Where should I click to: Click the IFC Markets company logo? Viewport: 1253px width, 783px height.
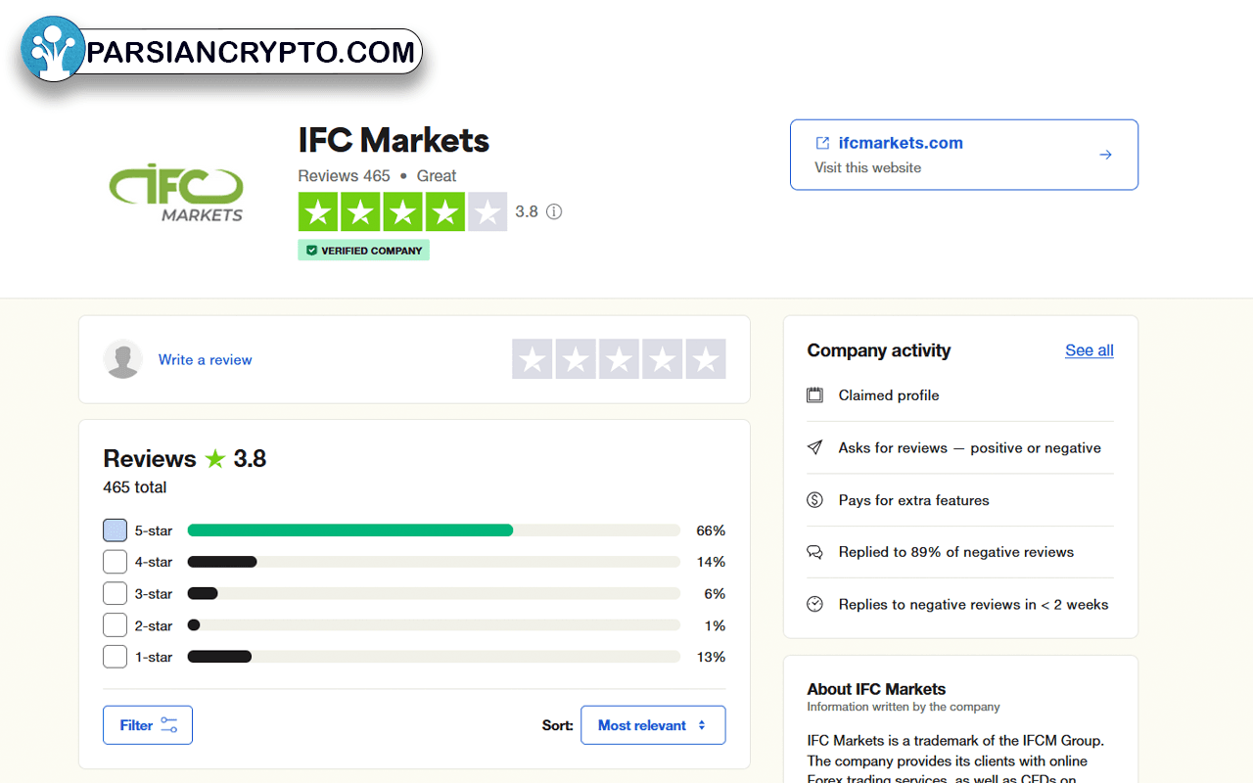coord(175,192)
